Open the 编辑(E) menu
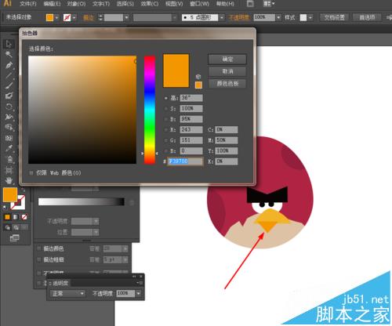The height and width of the screenshot is (326, 392). pos(52,4)
